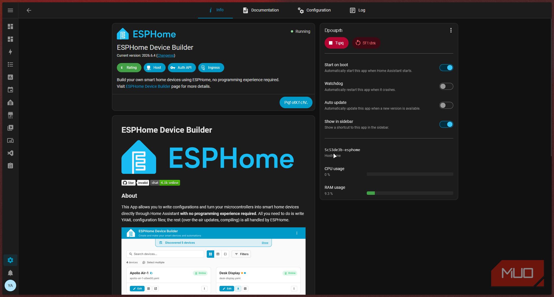Click the invalid badge
The height and width of the screenshot is (297, 554).
(143, 183)
